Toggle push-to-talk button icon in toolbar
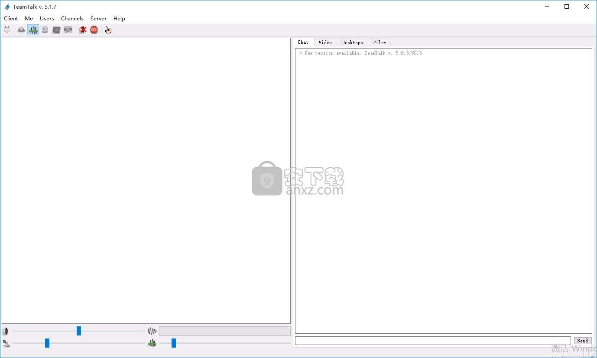The image size is (597, 358). pyautogui.click(x=21, y=30)
